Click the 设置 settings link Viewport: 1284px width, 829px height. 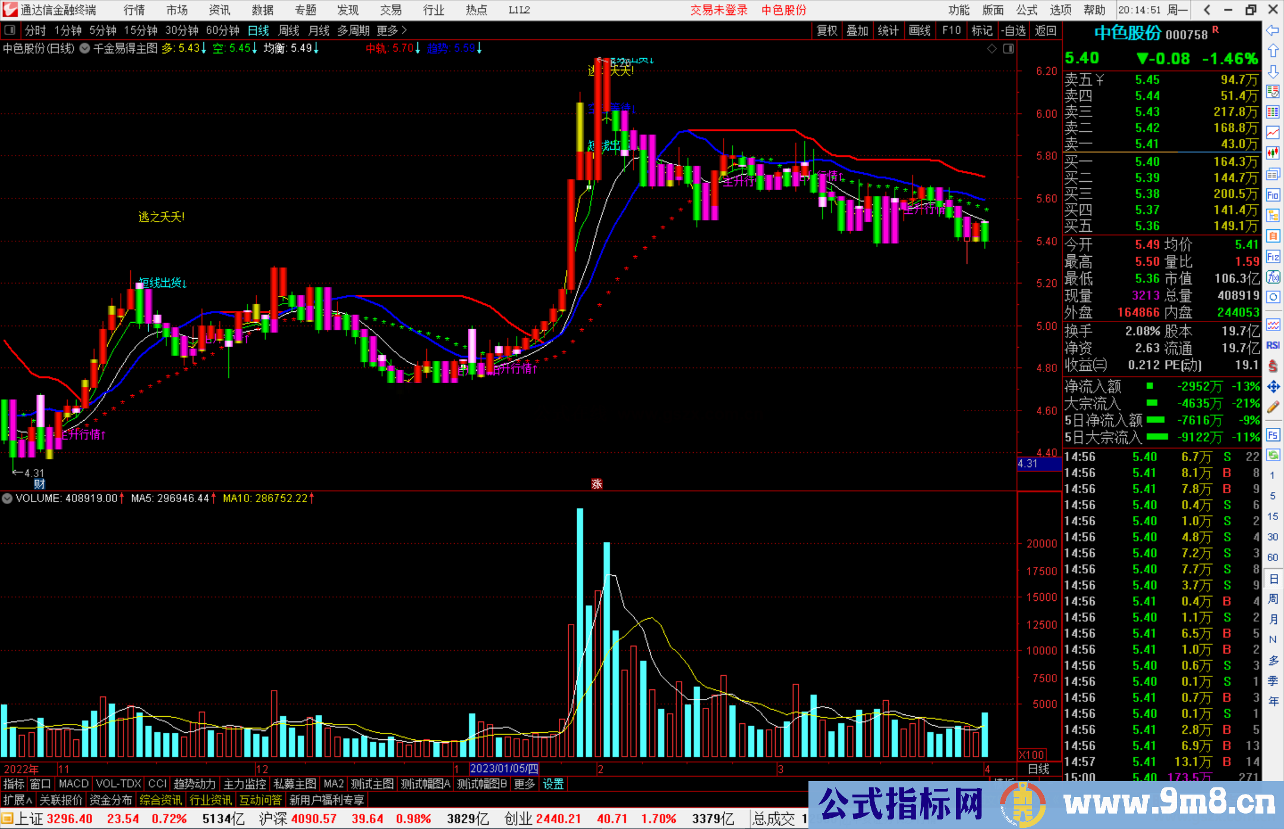tap(553, 784)
